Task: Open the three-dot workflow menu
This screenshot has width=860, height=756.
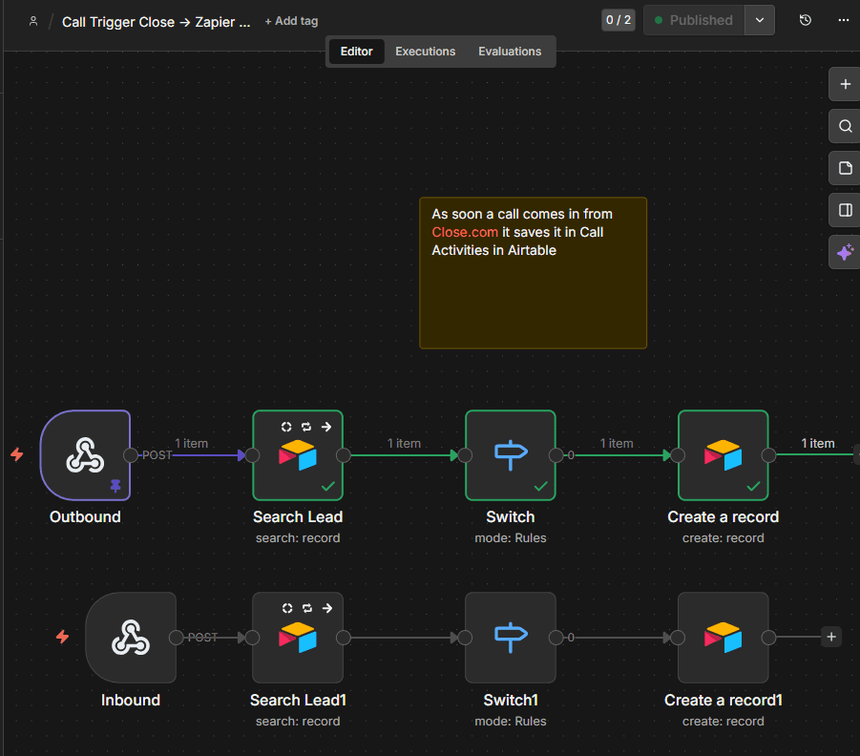Action: click(844, 20)
